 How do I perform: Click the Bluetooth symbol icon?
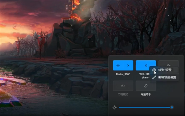point(146,65)
